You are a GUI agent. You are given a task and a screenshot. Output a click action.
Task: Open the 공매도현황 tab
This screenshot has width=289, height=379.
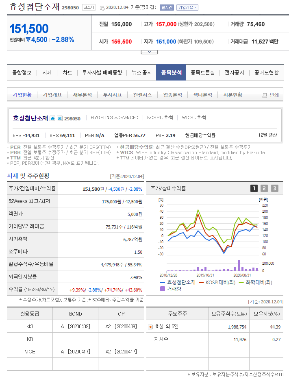267,72
